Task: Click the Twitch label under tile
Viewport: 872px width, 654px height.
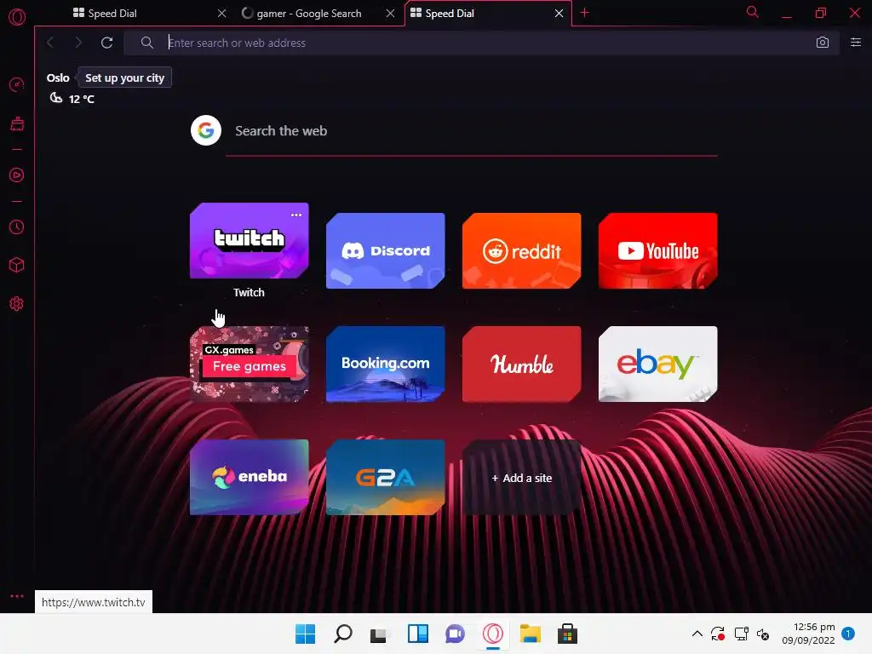Action: click(x=249, y=293)
